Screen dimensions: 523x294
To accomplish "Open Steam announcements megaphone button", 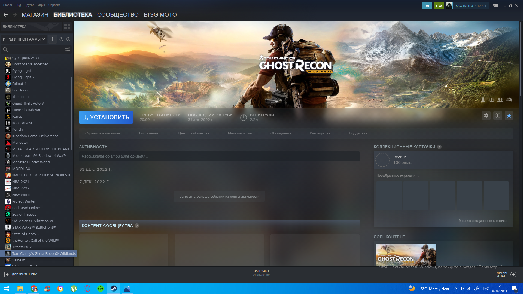I will coord(427,6).
